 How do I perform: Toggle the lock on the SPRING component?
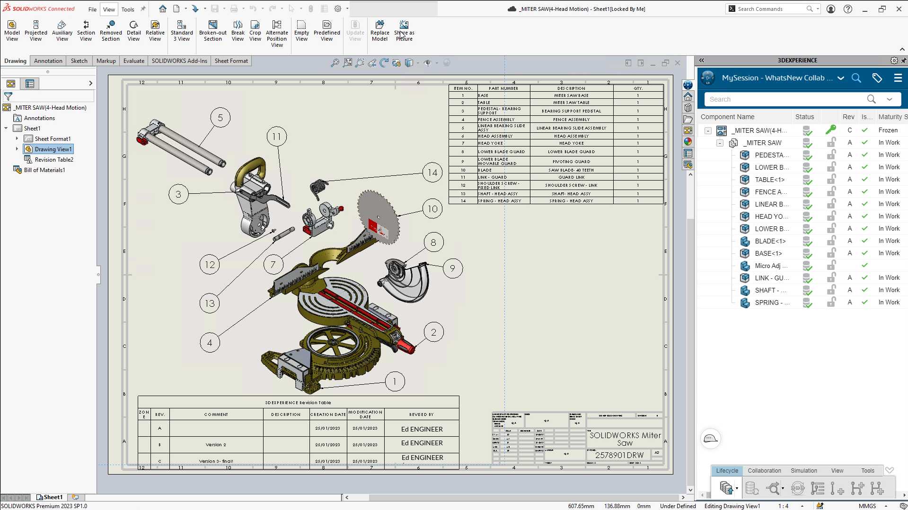[831, 301]
